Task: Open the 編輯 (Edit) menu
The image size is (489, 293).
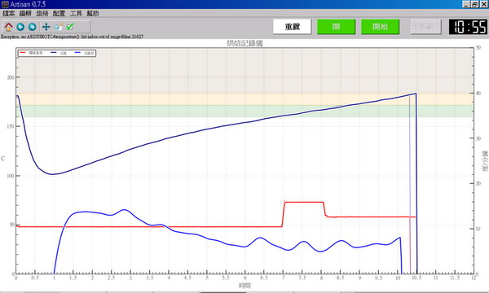Action: coord(25,13)
